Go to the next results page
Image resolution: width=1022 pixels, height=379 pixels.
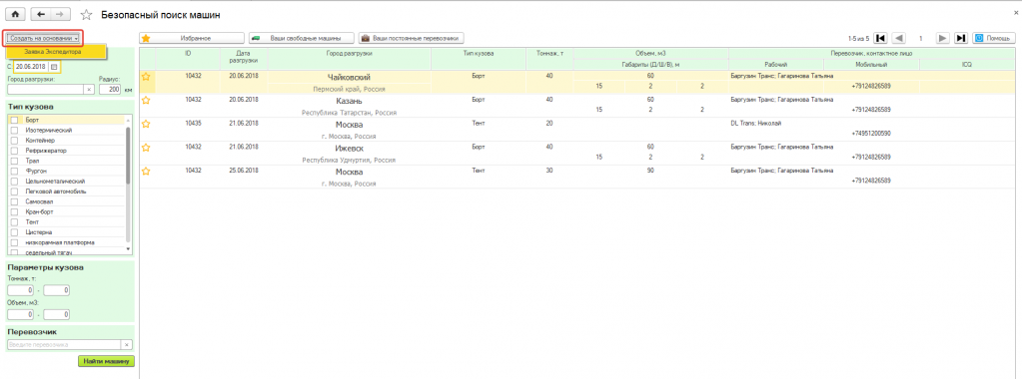(942, 39)
